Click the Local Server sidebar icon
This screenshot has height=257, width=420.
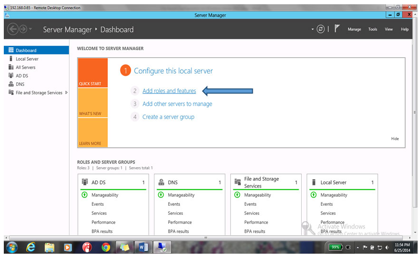click(11, 59)
